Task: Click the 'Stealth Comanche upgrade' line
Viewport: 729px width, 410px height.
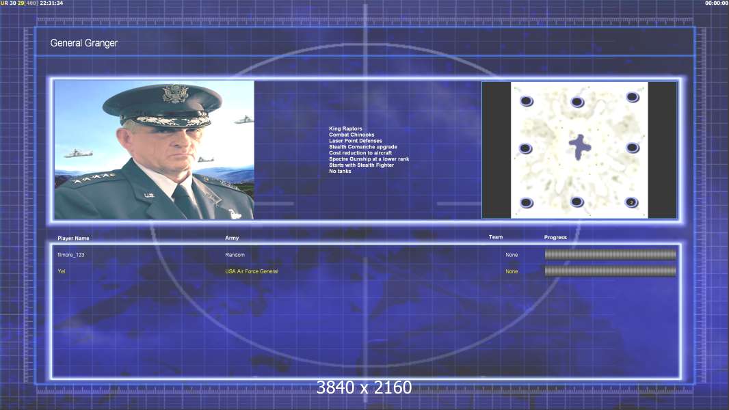Action: [363, 147]
